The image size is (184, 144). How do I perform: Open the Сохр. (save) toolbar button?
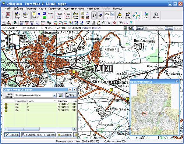(x=25, y=15)
